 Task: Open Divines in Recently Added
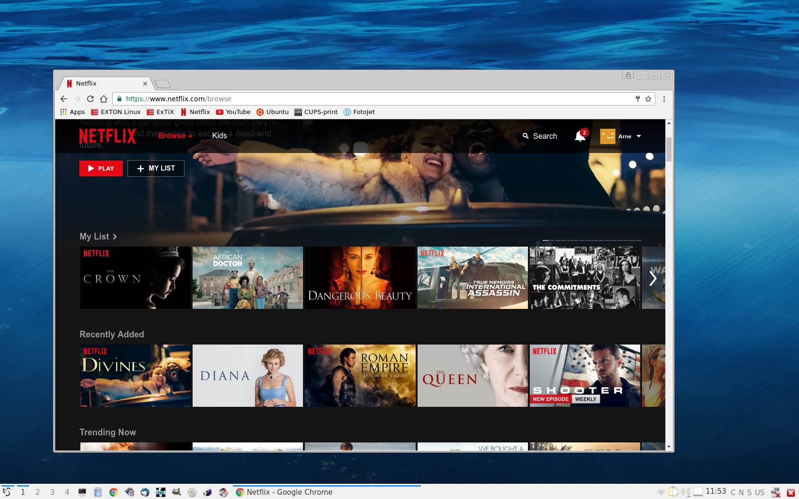pyautogui.click(x=136, y=375)
